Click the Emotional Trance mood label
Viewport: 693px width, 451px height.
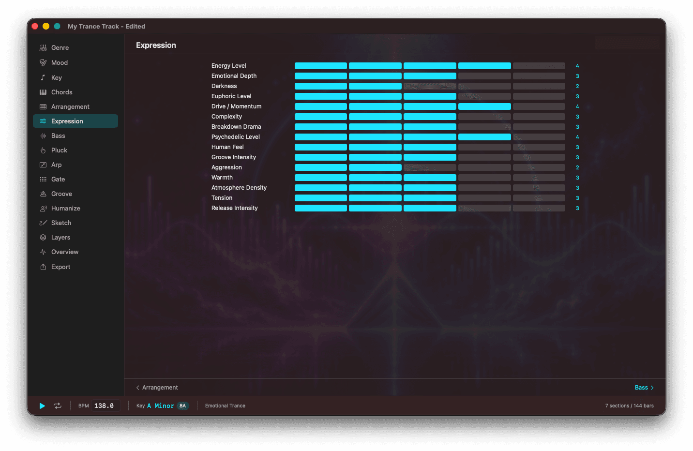pyautogui.click(x=225, y=406)
